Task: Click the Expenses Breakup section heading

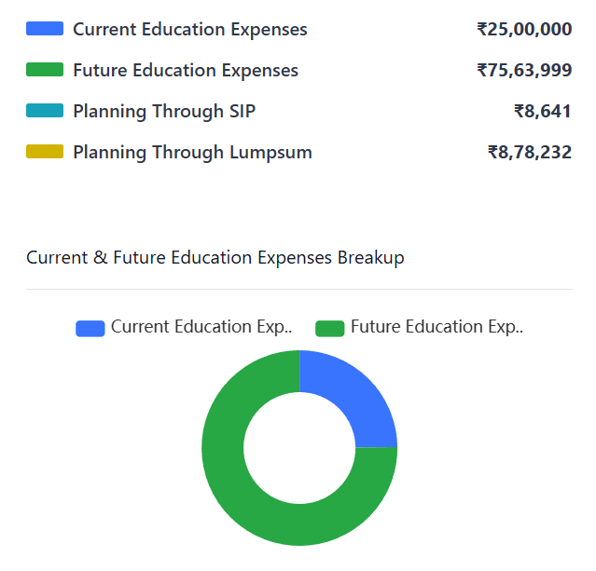Action: click(215, 258)
